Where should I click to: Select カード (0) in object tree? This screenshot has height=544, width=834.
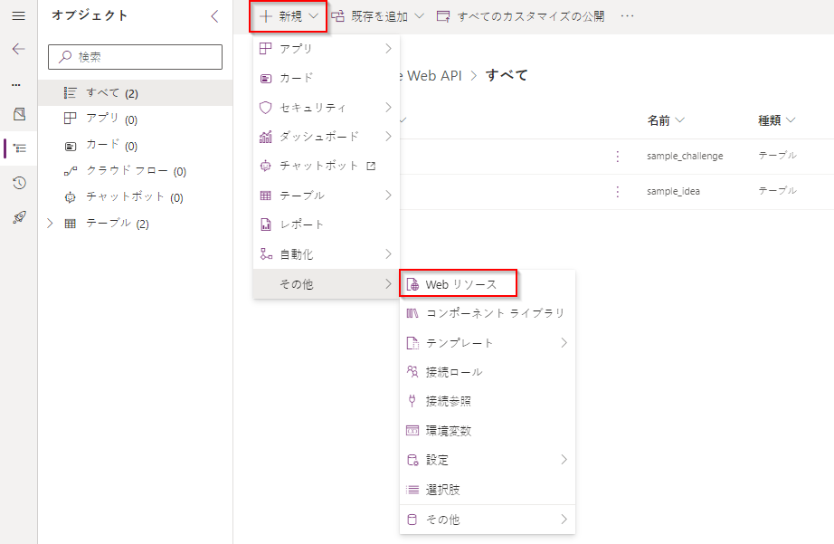[x=135, y=146]
